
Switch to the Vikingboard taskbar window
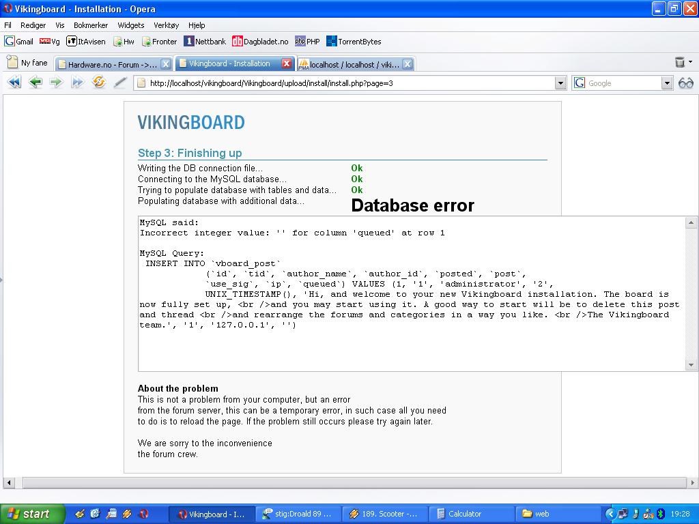[x=212, y=514]
